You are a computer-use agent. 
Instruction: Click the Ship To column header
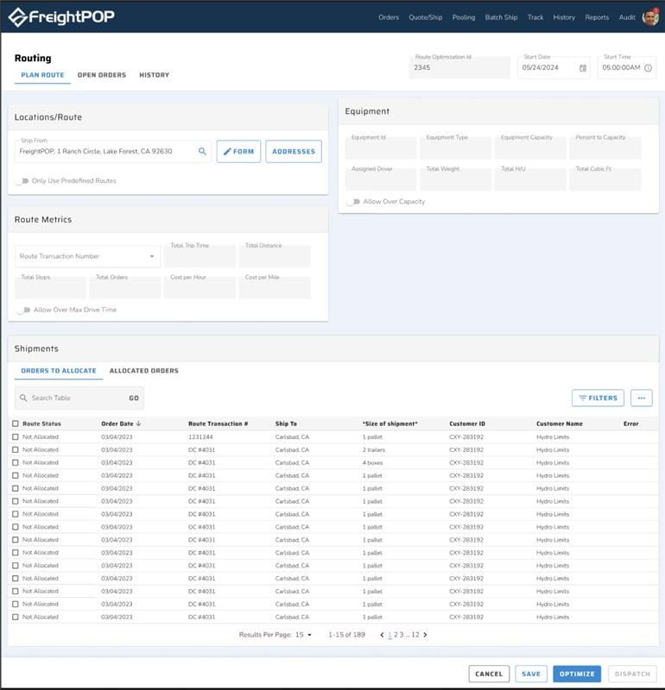tap(286, 423)
